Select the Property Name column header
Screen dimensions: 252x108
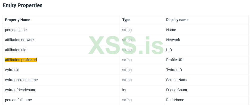click(x=17, y=20)
